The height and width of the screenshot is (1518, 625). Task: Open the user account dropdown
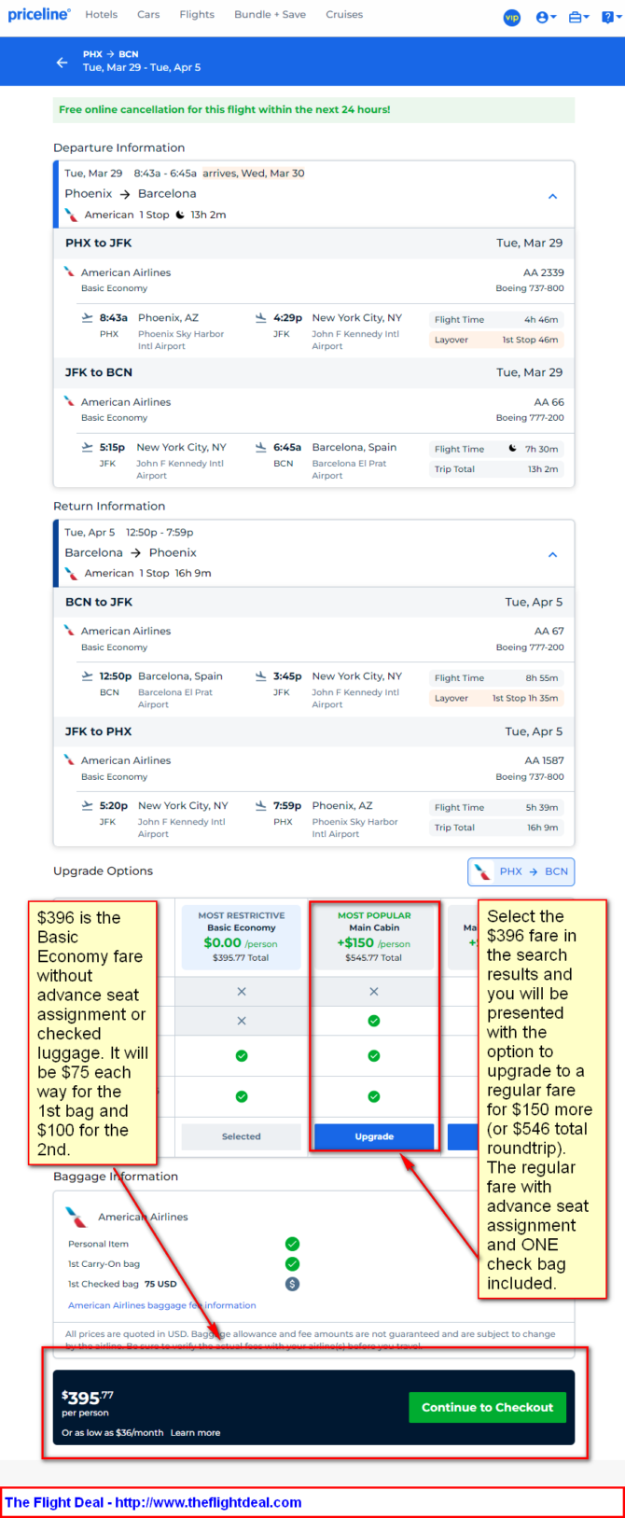[x=546, y=17]
